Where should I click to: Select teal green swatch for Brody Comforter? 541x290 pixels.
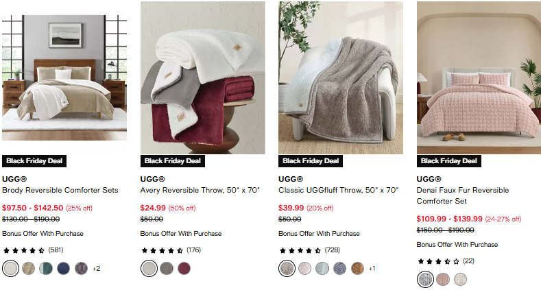[46, 268]
